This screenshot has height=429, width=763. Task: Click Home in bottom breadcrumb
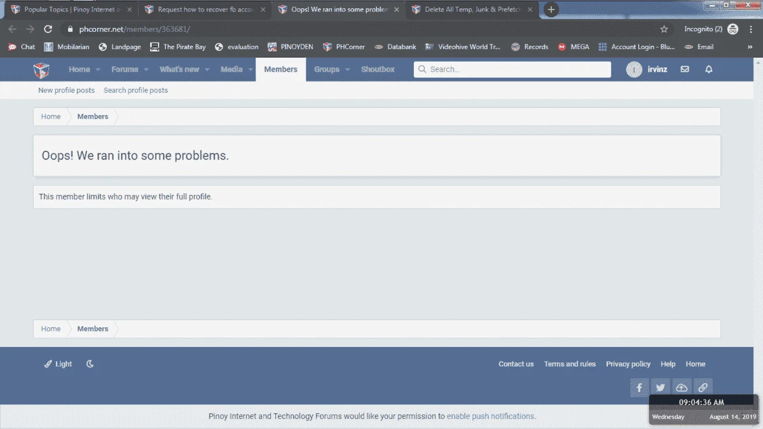[51, 329]
